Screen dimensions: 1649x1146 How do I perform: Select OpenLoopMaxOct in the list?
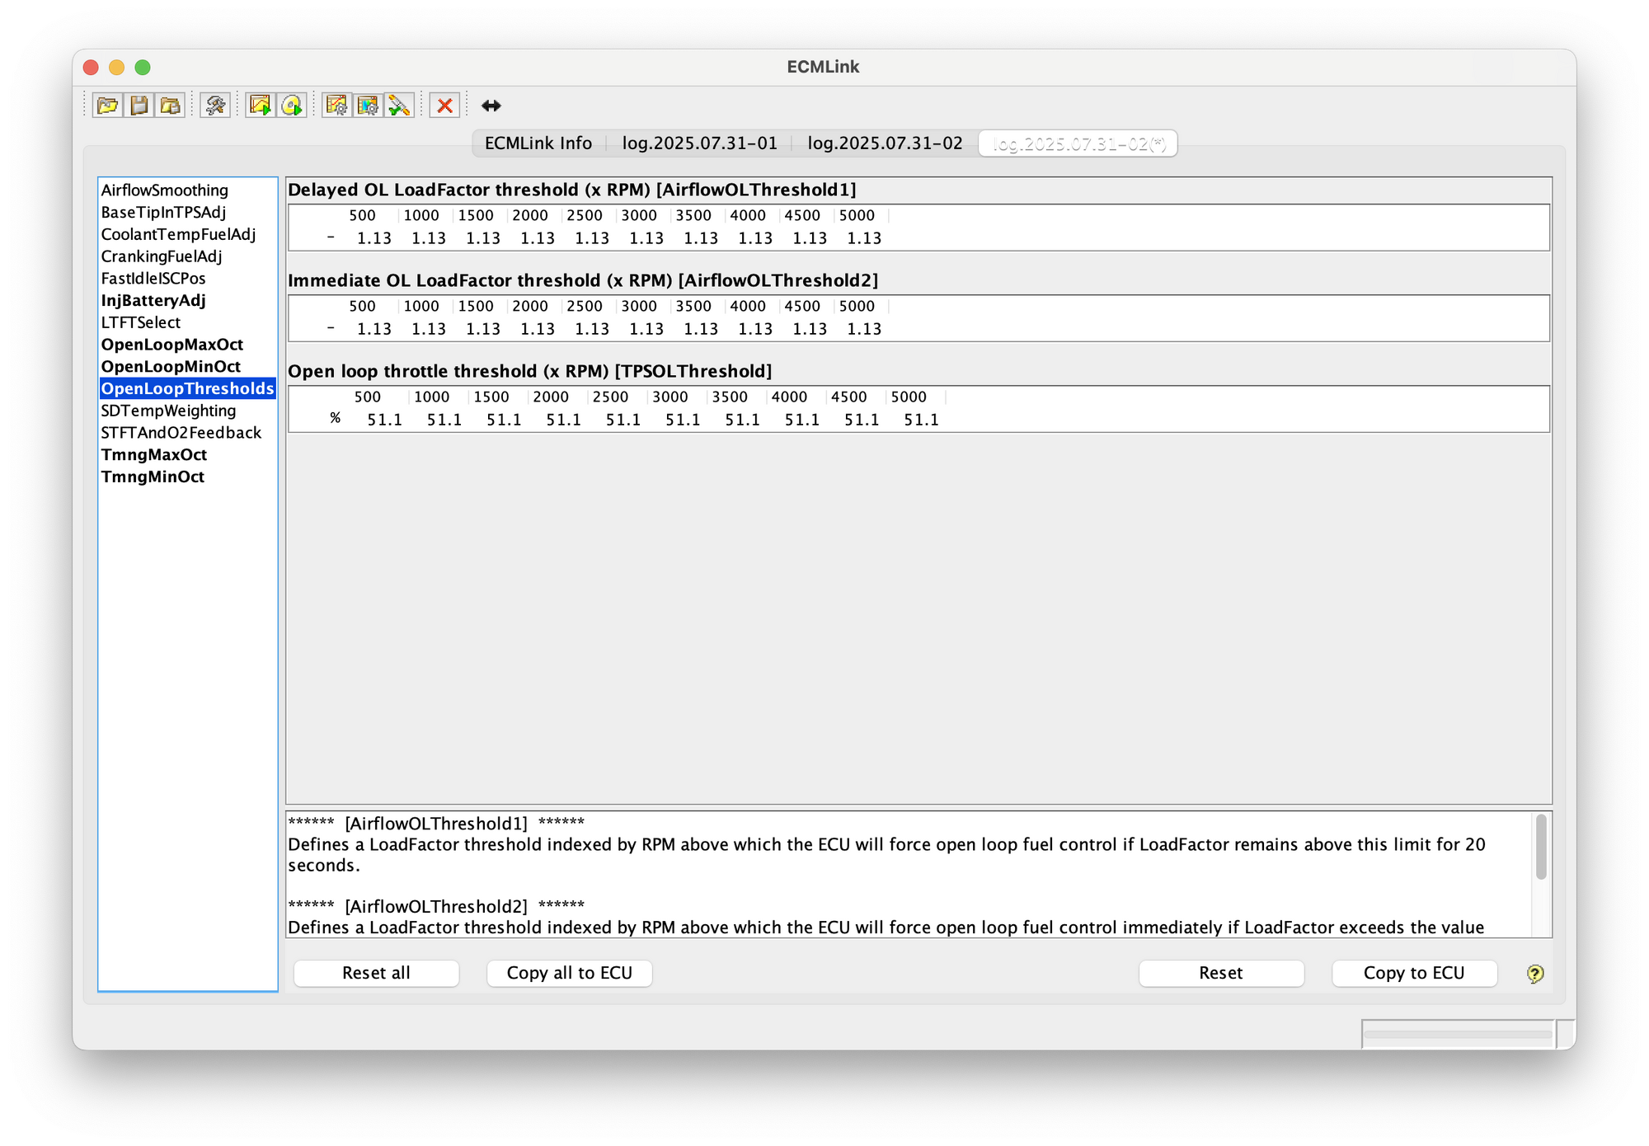point(188,345)
